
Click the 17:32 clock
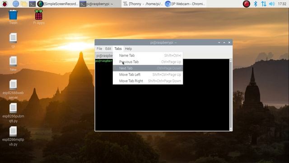282,4
